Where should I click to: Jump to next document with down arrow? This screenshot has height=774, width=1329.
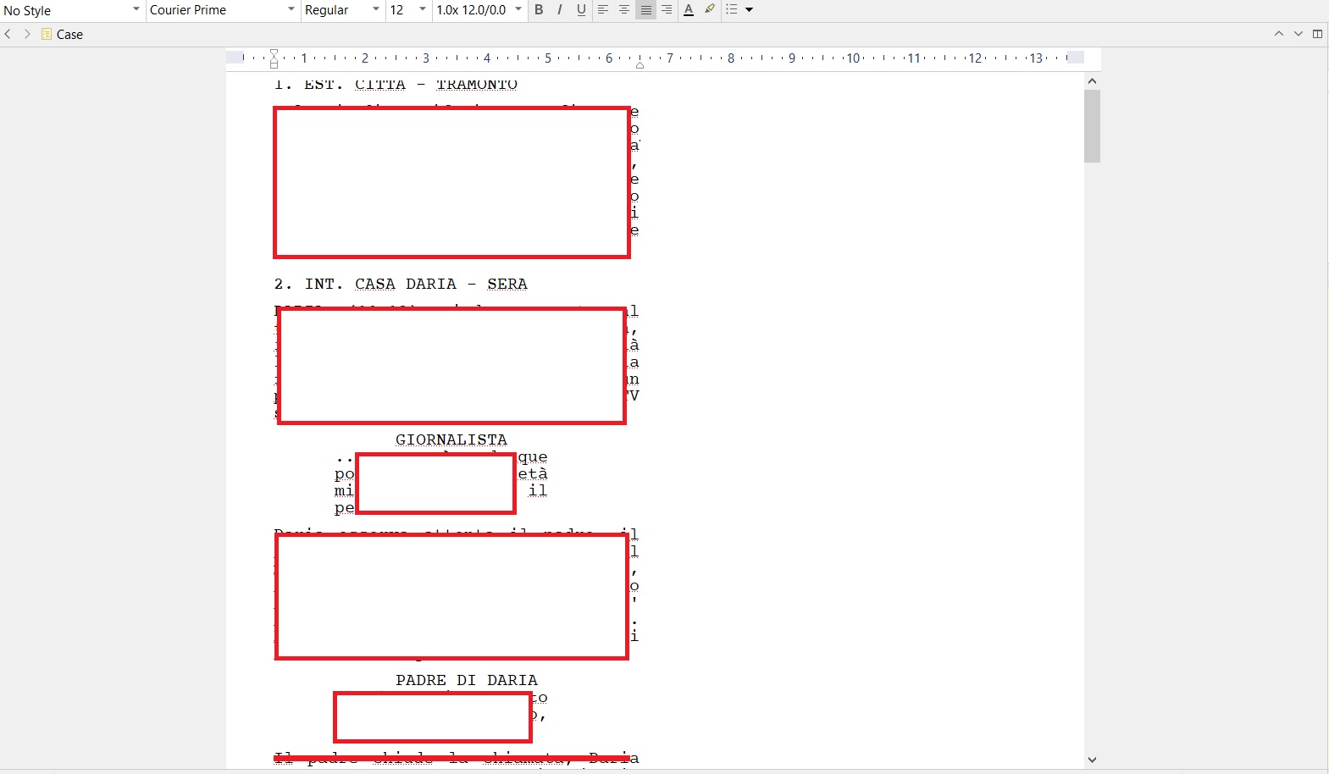1299,34
